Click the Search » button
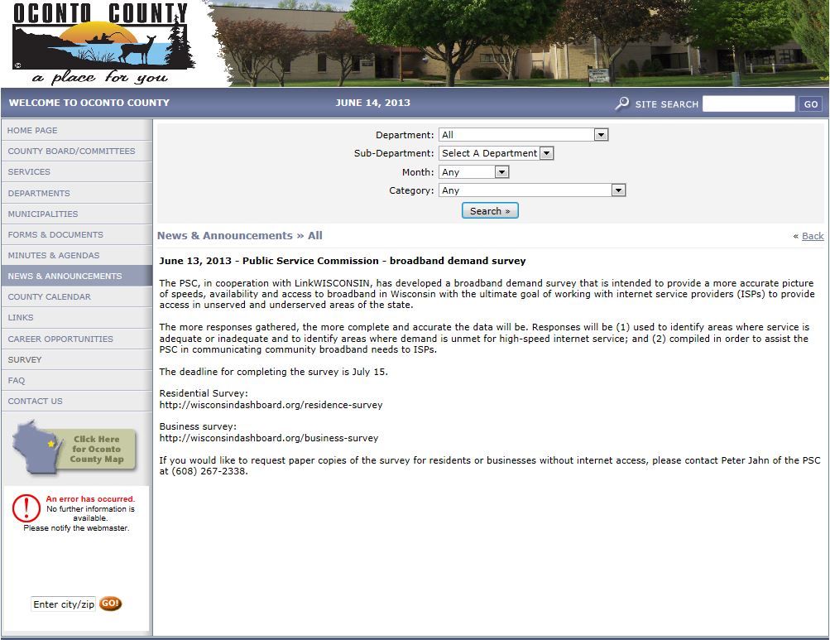The height and width of the screenshot is (640, 830). tap(490, 211)
